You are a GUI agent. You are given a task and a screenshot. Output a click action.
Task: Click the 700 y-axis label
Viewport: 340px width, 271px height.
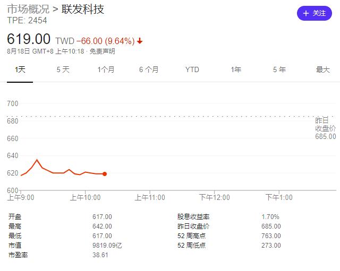click(13, 103)
